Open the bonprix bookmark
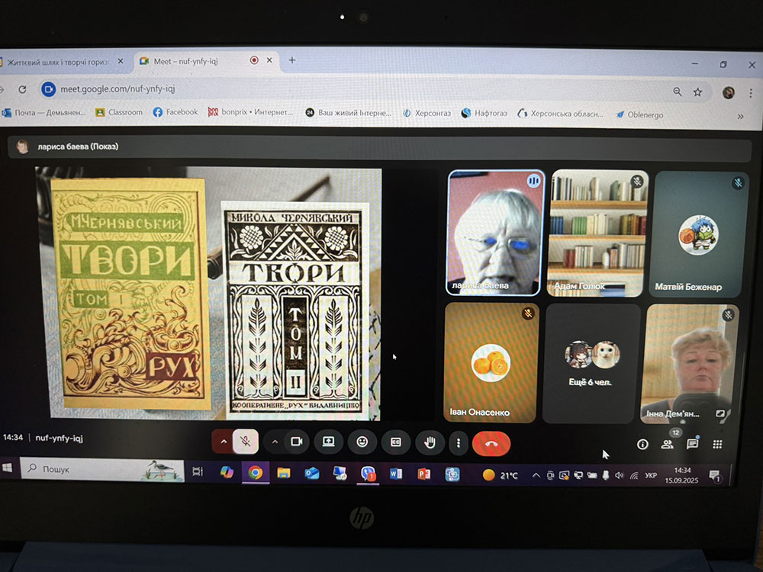 [x=250, y=112]
